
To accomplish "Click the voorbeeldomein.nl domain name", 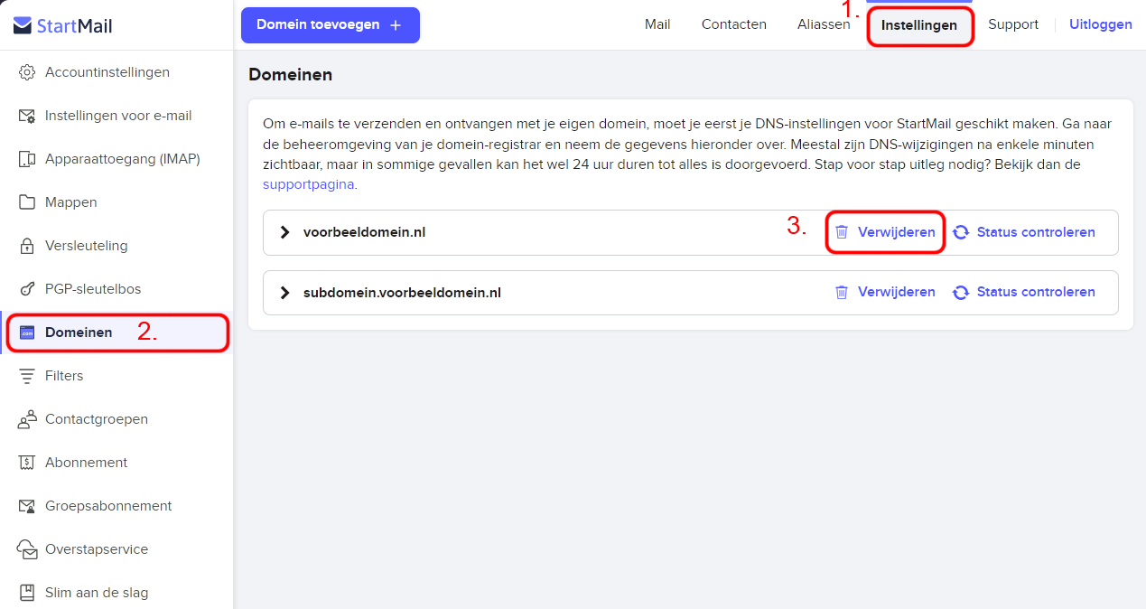I will click(x=364, y=232).
